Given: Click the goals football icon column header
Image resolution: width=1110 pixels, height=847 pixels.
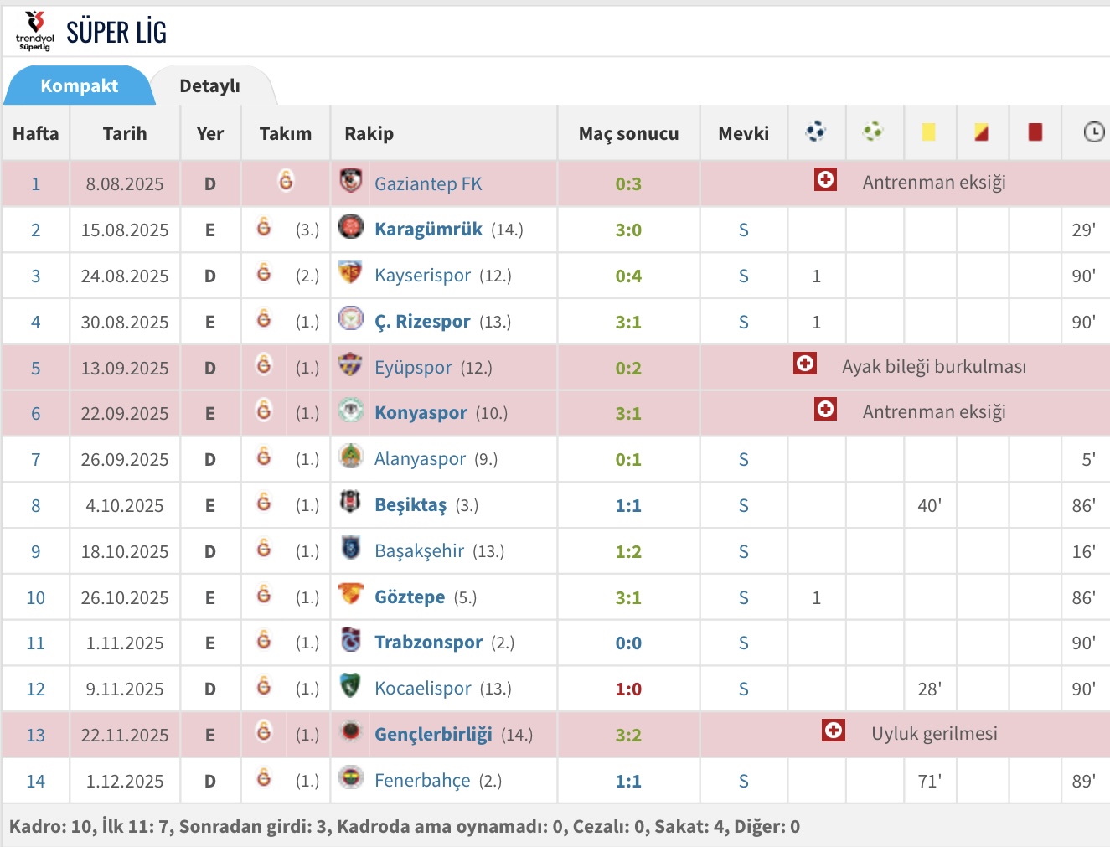Looking at the screenshot, I should [815, 132].
